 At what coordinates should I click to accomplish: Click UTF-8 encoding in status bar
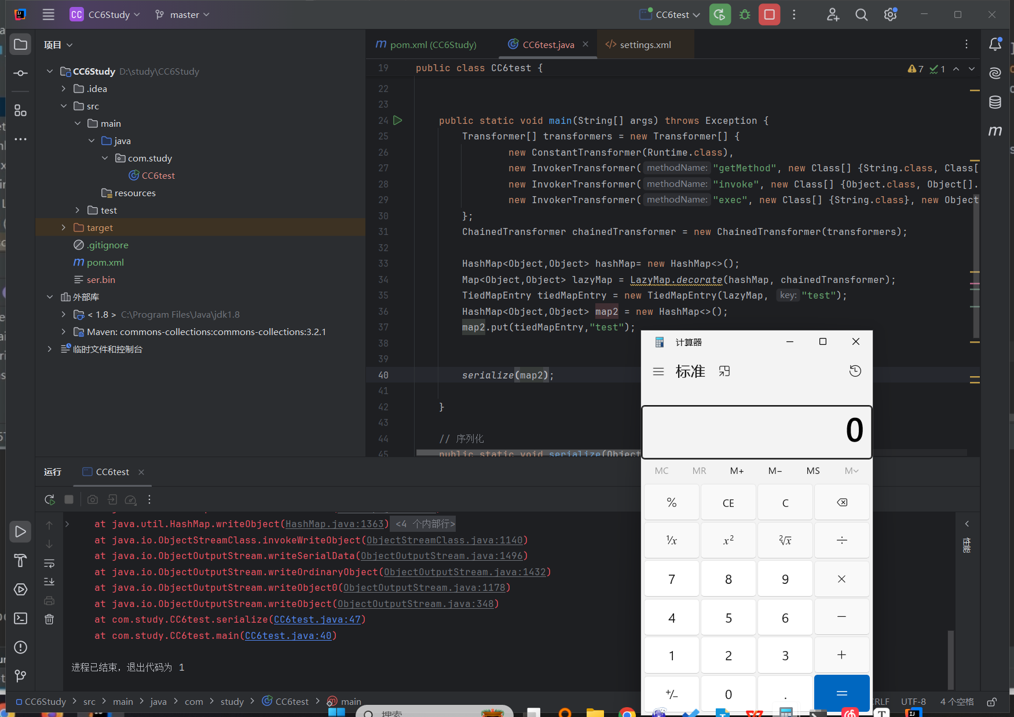(x=913, y=701)
